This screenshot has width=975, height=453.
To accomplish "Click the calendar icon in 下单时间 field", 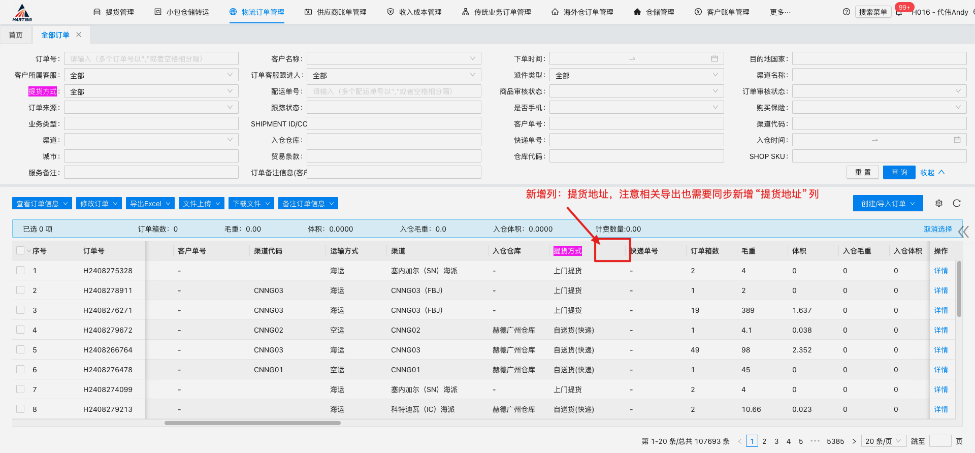I will point(714,59).
